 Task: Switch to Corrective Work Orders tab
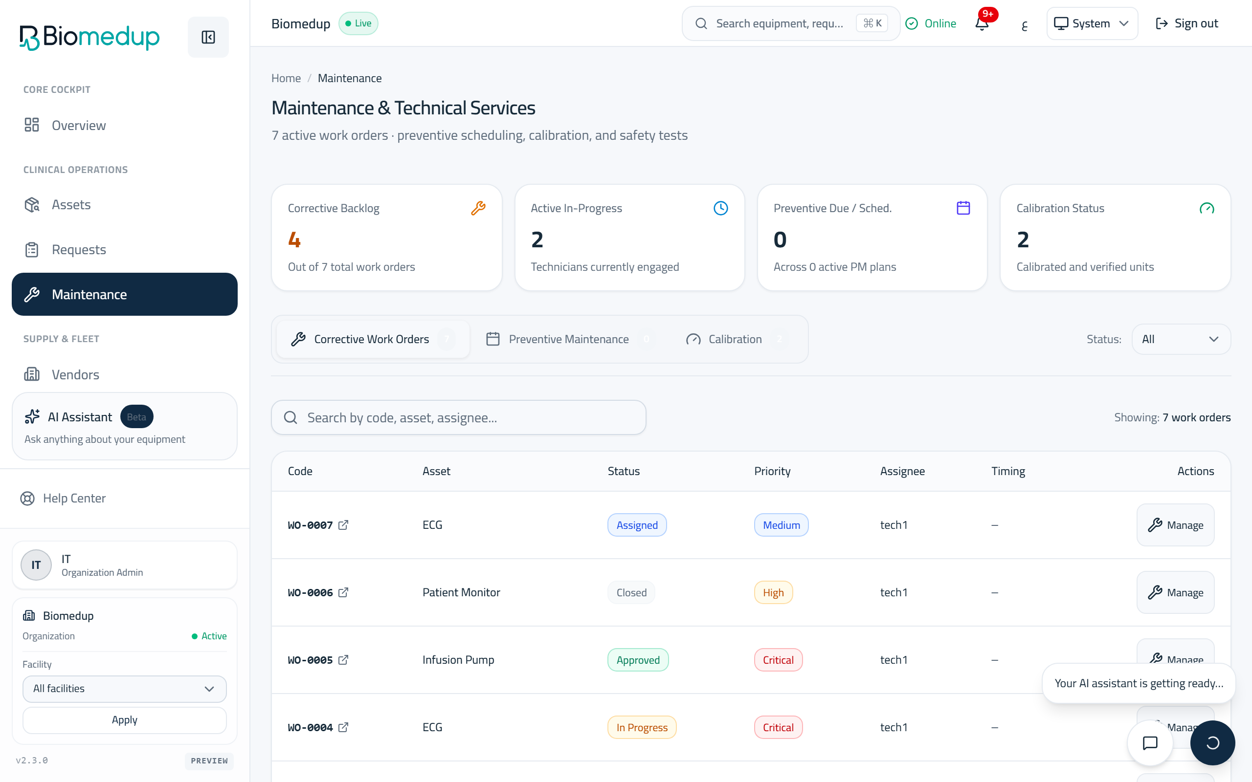tap(373, 339)
